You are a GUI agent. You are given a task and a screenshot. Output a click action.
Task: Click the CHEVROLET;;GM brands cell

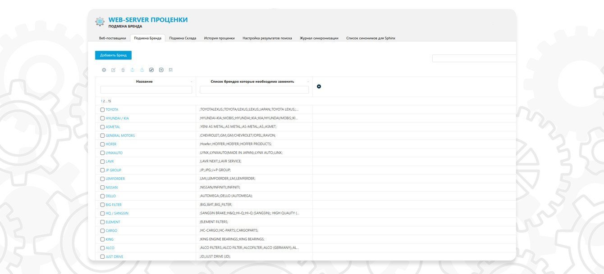[x=254, y=135]
